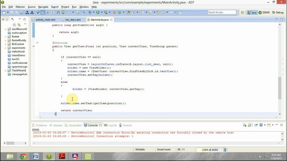Open the Debug button dropdown arrow
Screen dimensions: 287x161
[94, 13]
